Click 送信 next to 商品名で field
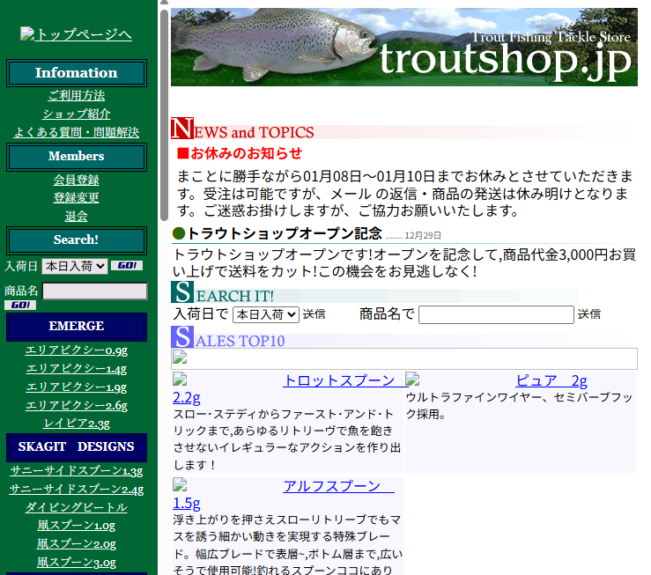Viewport: 651px width, 575px height. click(x=589, y=314)
